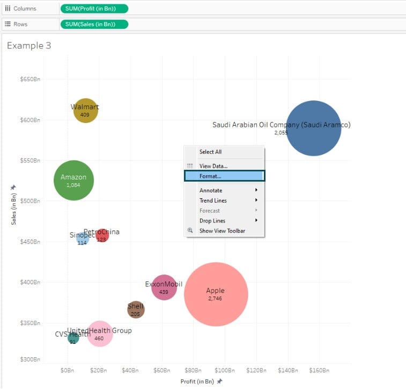406x389 pixels.
Task: Click the SUM(Sales (in Bn)) pill
Action: coord(94,24)
